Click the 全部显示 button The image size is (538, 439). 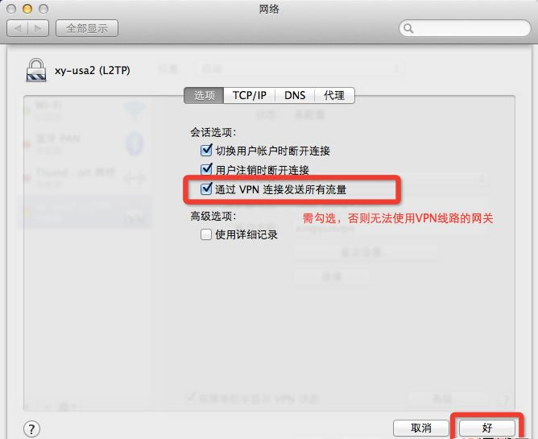(x=87, y=28)
